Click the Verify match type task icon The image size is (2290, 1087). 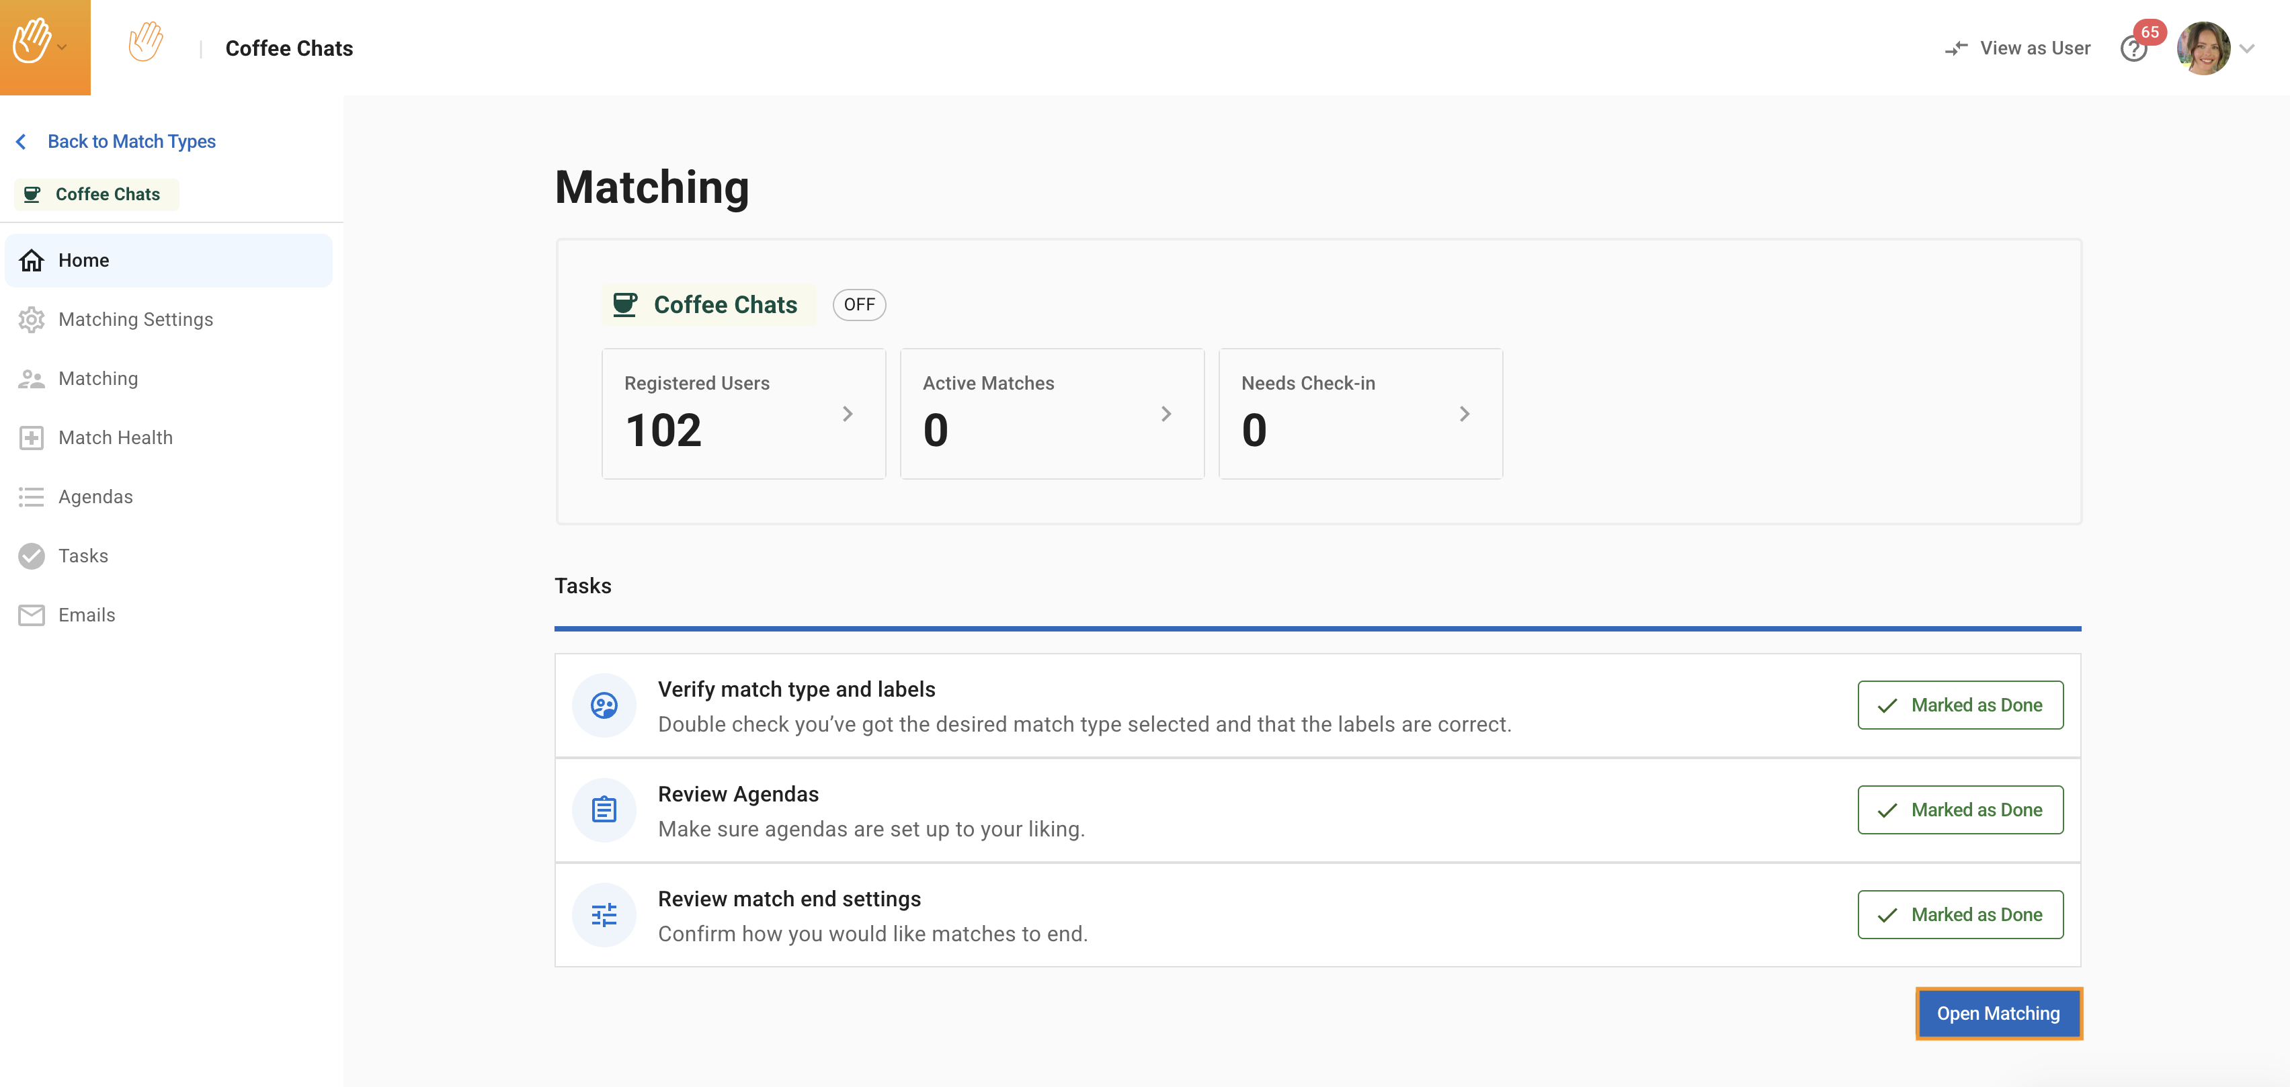[x=604, y=705]
